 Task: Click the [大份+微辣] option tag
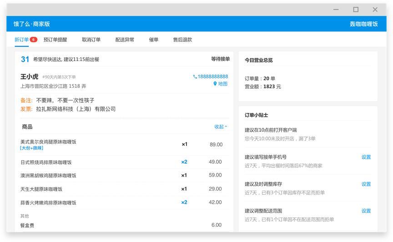(x=32, y=148)
